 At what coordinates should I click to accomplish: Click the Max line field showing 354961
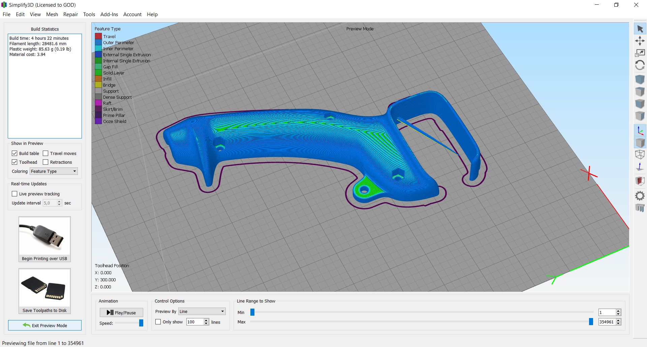(607, 322)
